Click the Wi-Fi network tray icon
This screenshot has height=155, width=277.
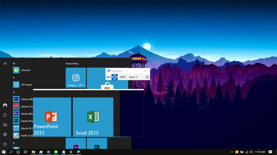pos(247,152)
